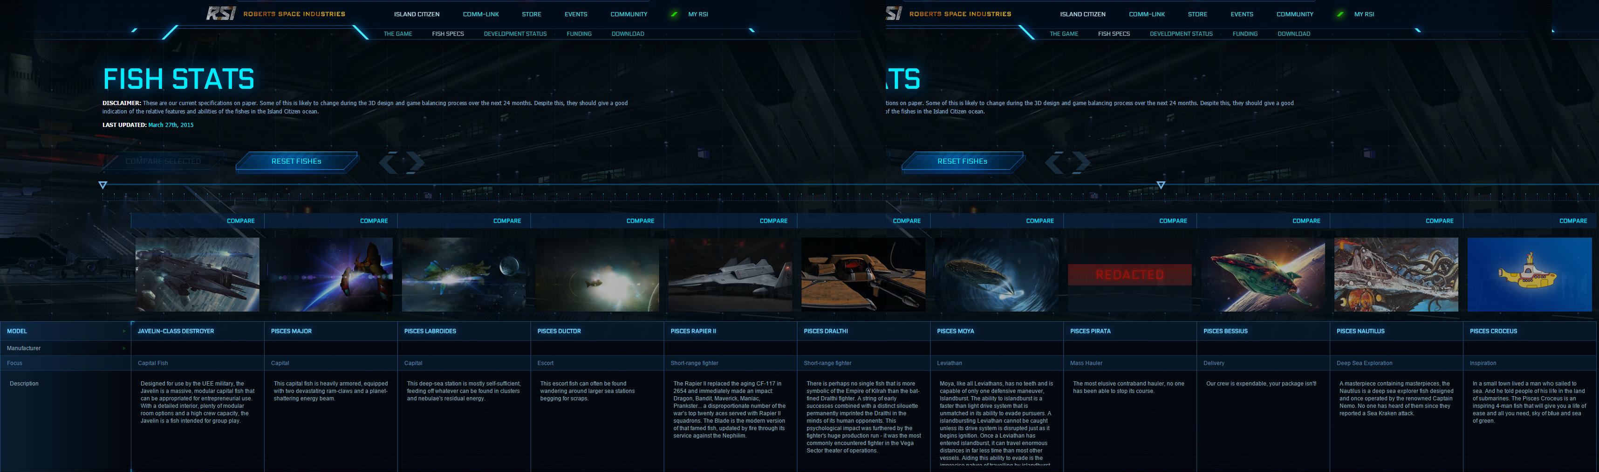Click the Description row label
The width and height of the screenshot is (1599, 472).
coord(24,384)
